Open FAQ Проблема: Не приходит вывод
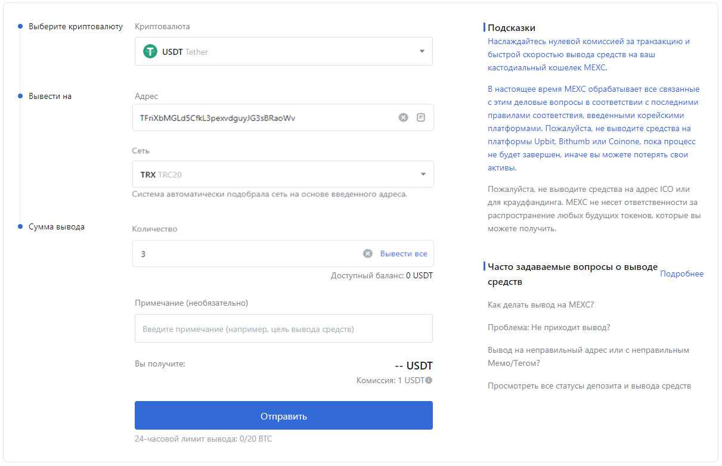The image size is (722, 466). coord(549,328)
